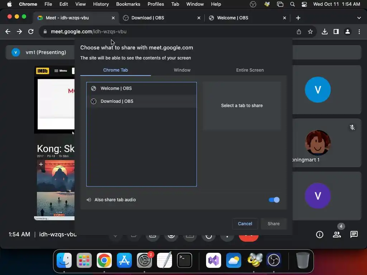367x275 pixels.
Task: Open the Window menu in menu bar
Action: 195,4
